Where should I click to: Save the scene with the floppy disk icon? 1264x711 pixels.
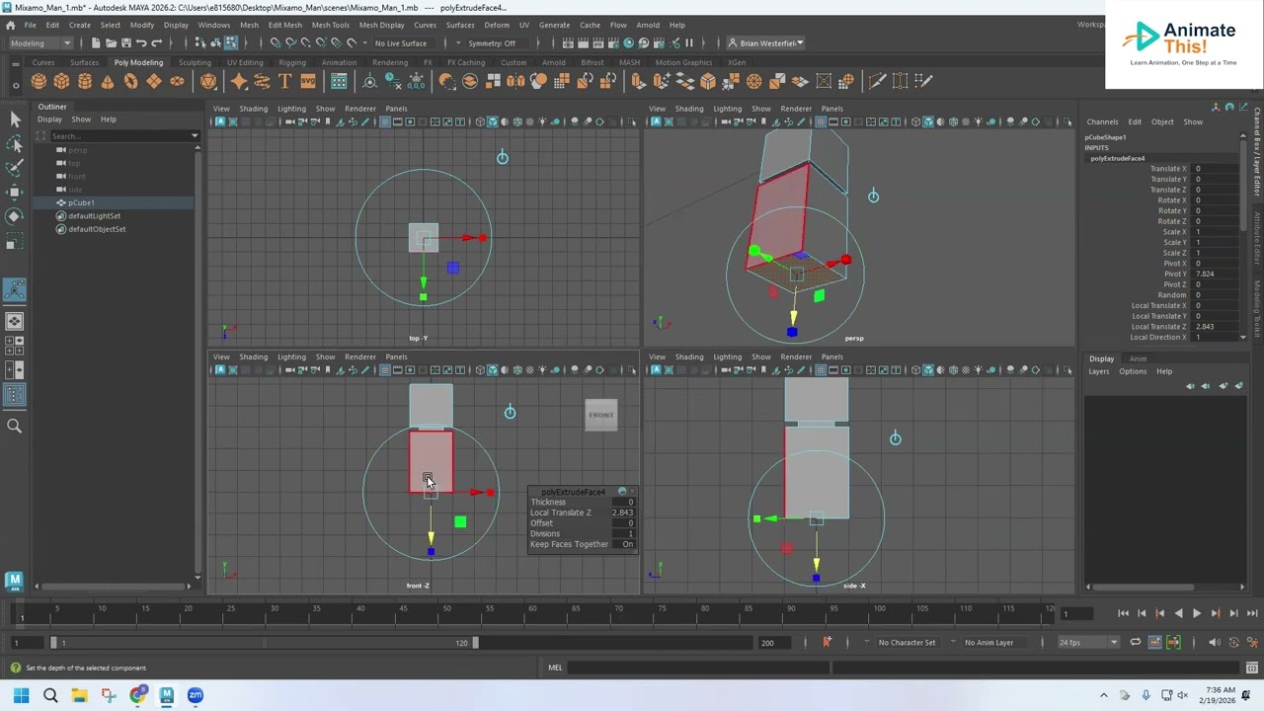(x=126, y=43)
